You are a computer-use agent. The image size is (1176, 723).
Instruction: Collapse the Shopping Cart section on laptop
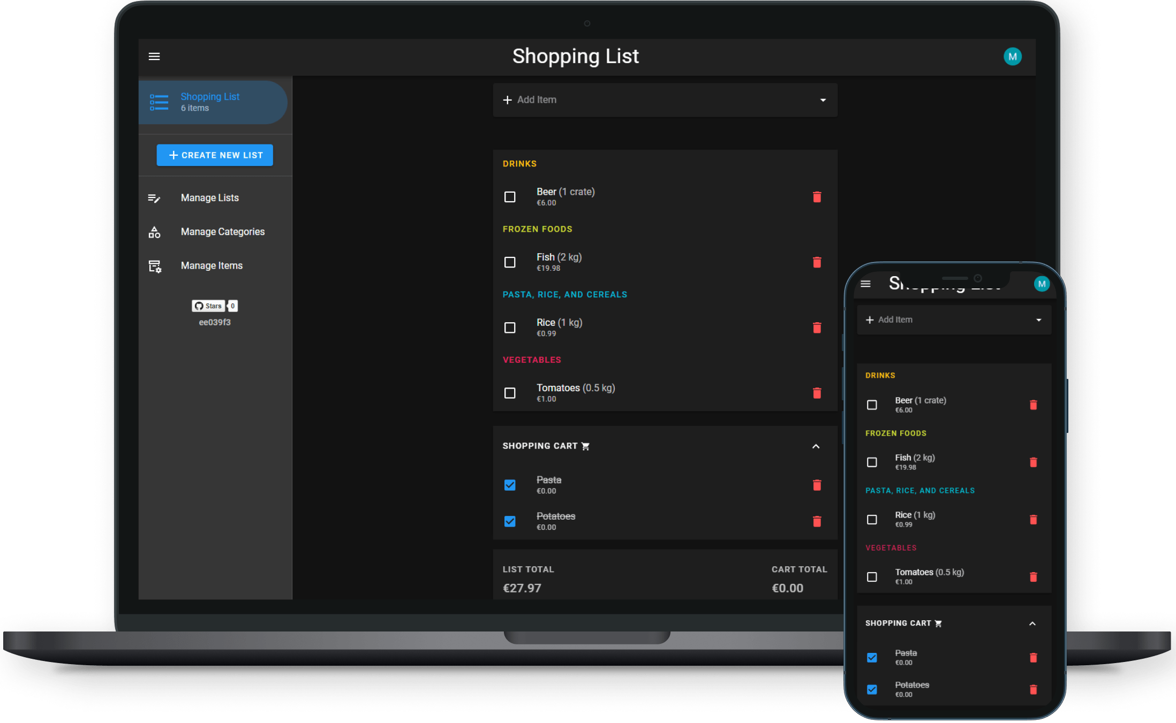point(816,446)
